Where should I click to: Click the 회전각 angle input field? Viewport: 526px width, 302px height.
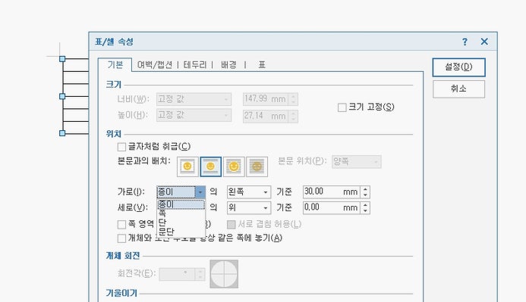pyautogui.click(x=178, y=274)
